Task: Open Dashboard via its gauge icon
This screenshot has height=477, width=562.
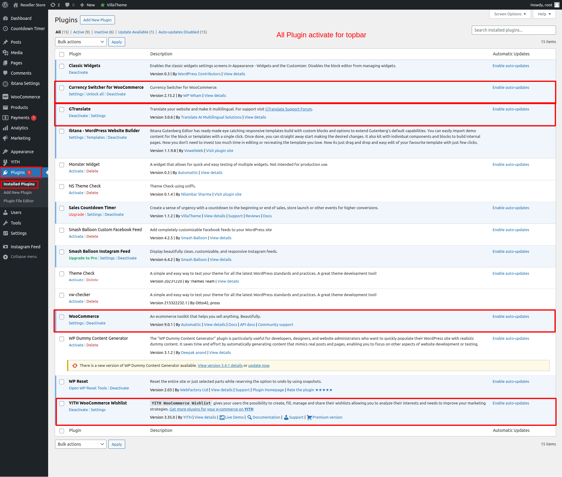Action: [5, 18]
